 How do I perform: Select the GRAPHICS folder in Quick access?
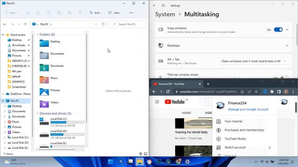coord(18,82)
